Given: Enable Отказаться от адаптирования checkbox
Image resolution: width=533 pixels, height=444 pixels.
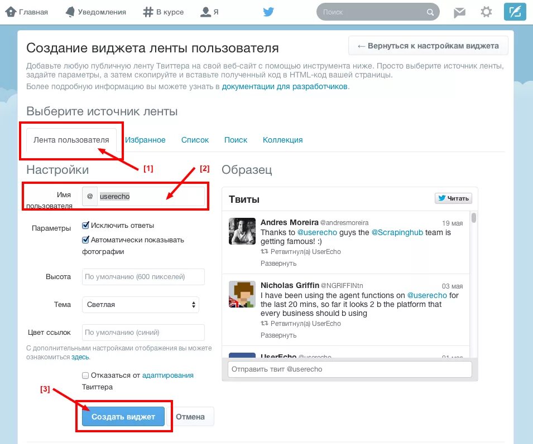Looking at the screenshot, I should (x=85, y=375).
